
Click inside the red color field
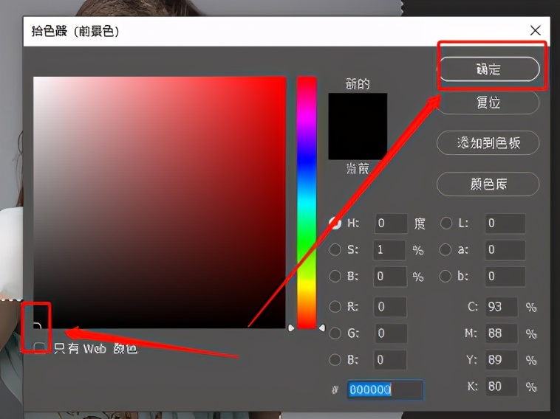tap(160, 202)
